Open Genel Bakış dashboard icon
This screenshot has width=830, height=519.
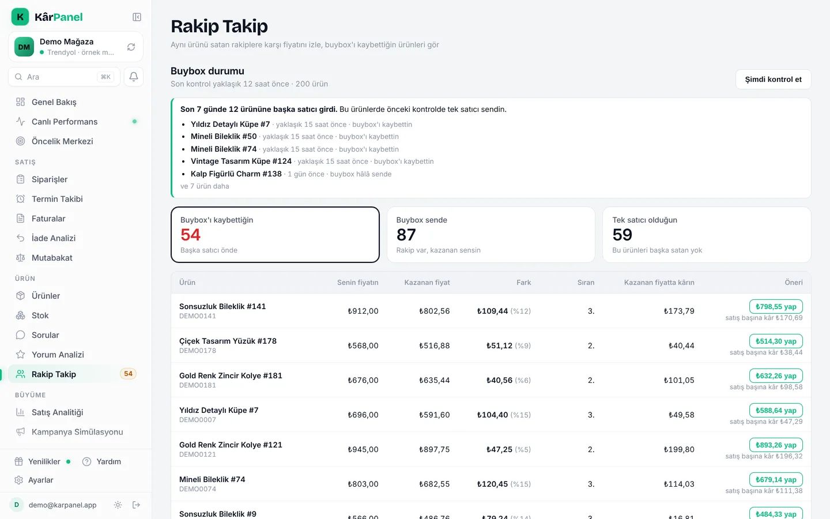point(21,102)
